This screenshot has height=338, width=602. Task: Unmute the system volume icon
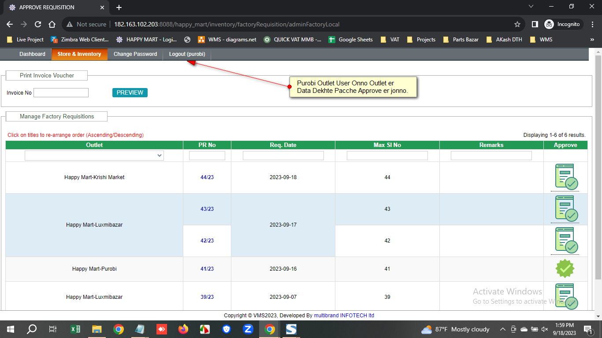click(x=545, y=329)
